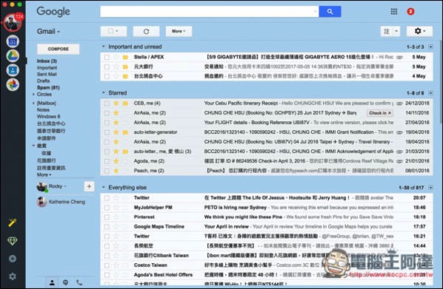443x289 pixels.
Task: Open Inbox (3) folder
Action: [x=47, y=61]
